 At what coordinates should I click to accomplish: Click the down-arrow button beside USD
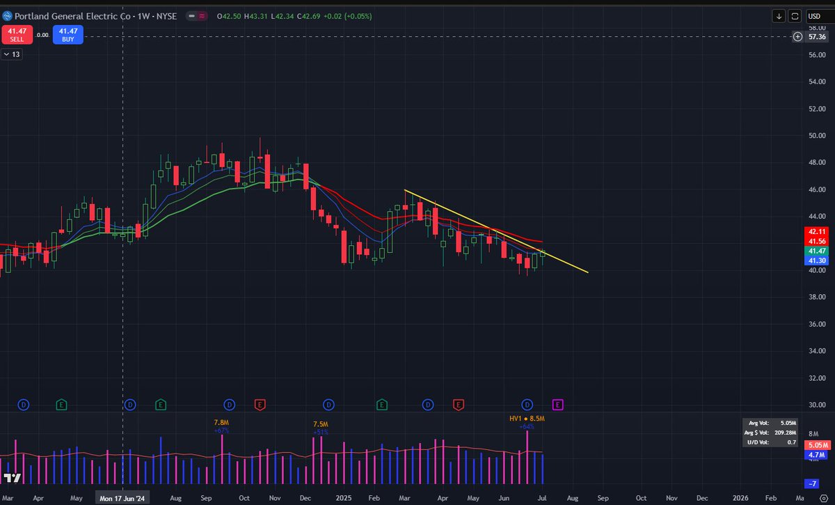click(x=779, y=16)
